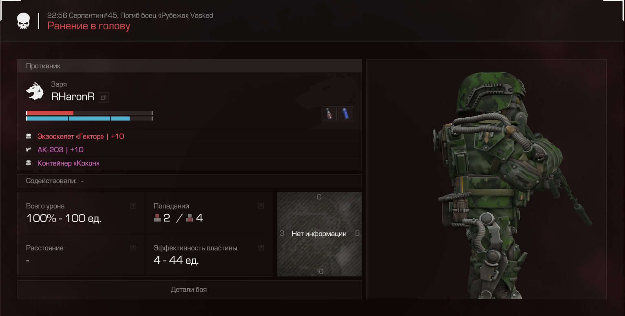Click the wolf faction emblem for Заря
Screen dimensions: 625x316
[x=35, y=91]
